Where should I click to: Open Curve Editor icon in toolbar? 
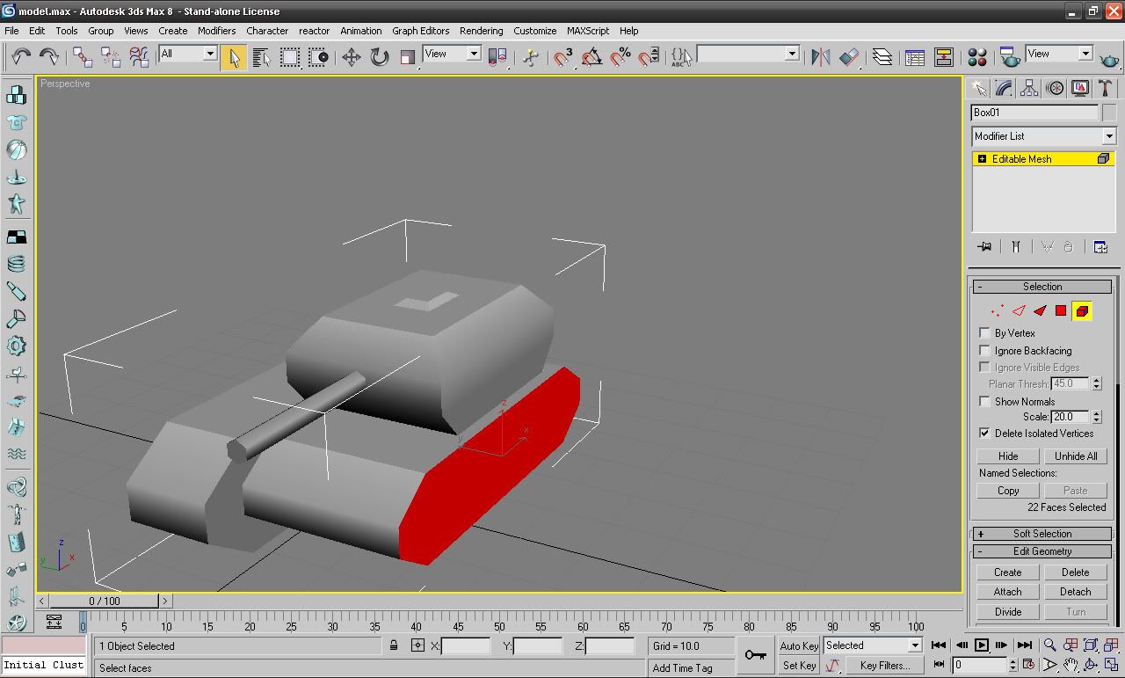pos(915,57)
